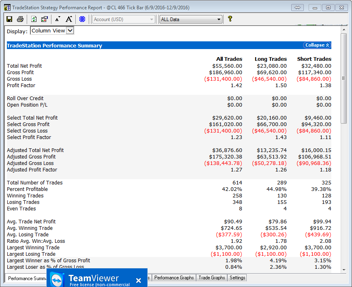This screenshot has width=352, height=287.
Task: Switch to the Performance Graphs tab
Action: 174,278
